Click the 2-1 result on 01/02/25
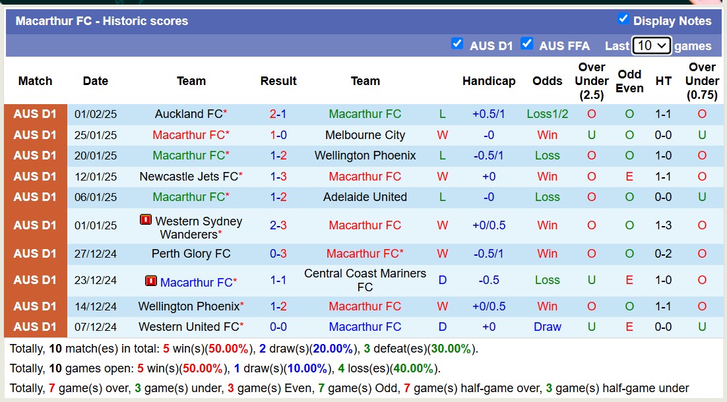The image size is (727, 402). click(x=278, y=114)
